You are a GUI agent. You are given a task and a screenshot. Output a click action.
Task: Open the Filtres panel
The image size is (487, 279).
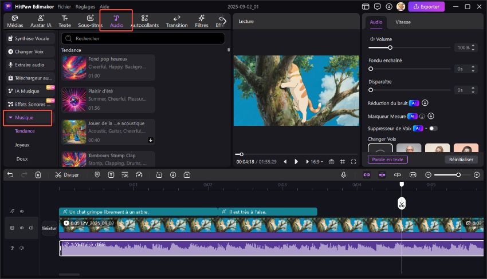tap(202, 21)
